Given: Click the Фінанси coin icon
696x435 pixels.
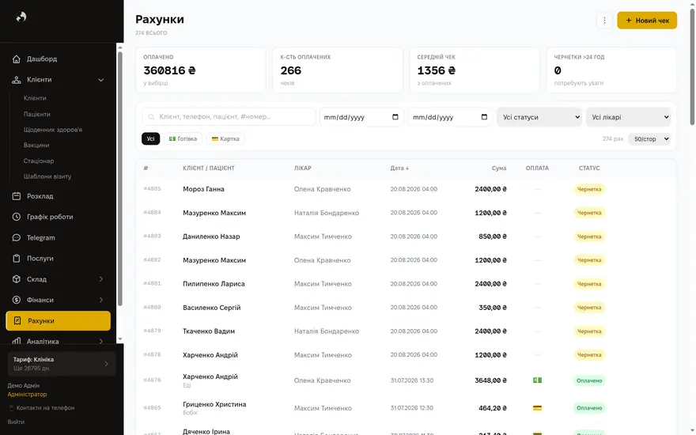Looking at the screenshot, I should 17,300.
